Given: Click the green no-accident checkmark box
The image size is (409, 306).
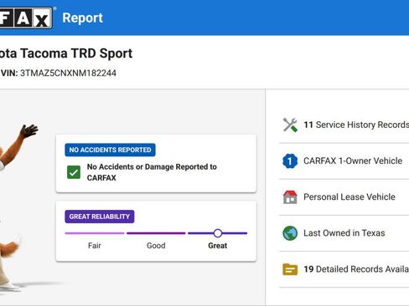Looking at the screenshot, I should click(x=74, y=172).
